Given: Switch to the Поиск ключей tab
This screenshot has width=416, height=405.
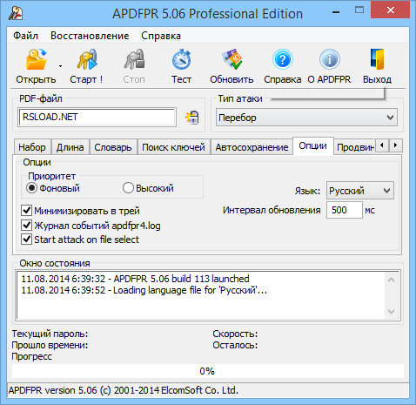Looking at the screenshot, I should [x=173, y=147].
